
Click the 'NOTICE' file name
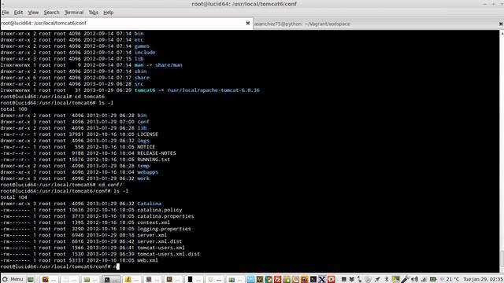click(146, 147)
